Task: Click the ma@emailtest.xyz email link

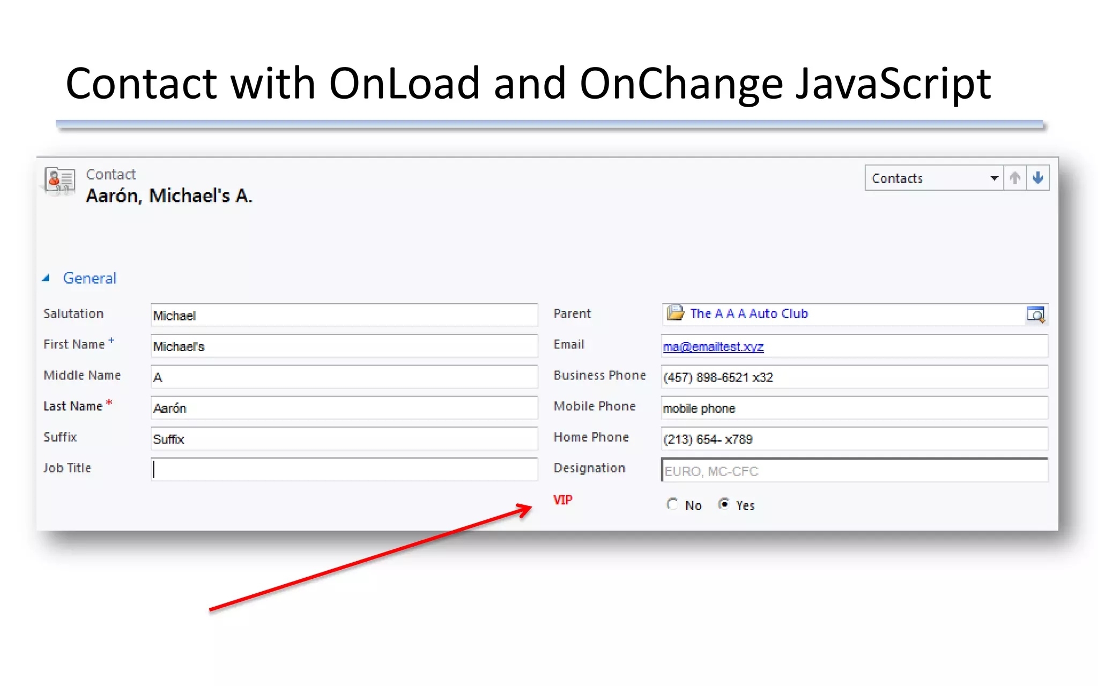Action: tap(713, 347)
